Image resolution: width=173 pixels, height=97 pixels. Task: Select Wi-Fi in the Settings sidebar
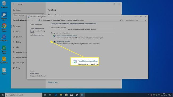[x=18, y=32]
